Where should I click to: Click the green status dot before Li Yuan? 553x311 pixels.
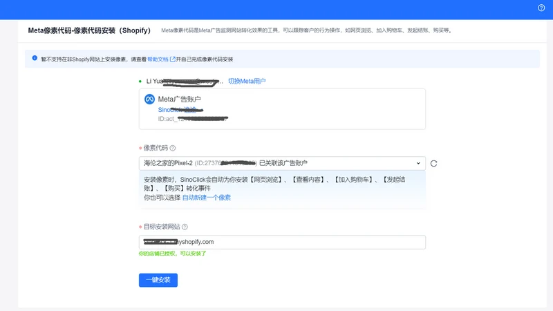pyautogui.click(x=140, y=82)
